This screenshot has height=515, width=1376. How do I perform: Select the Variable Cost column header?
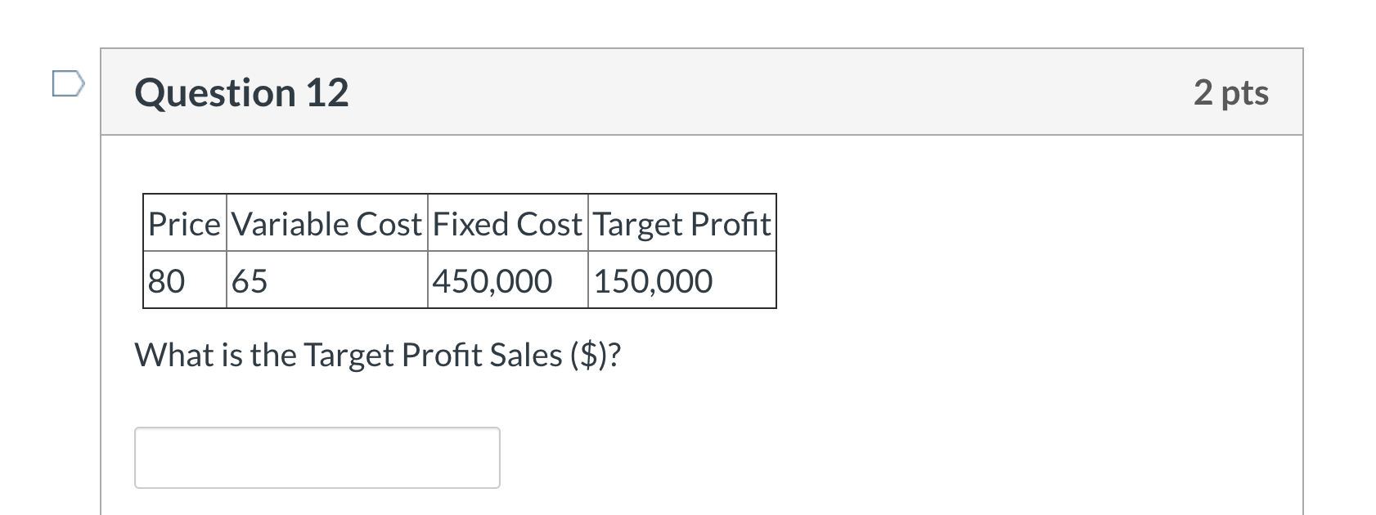point(326,224)
